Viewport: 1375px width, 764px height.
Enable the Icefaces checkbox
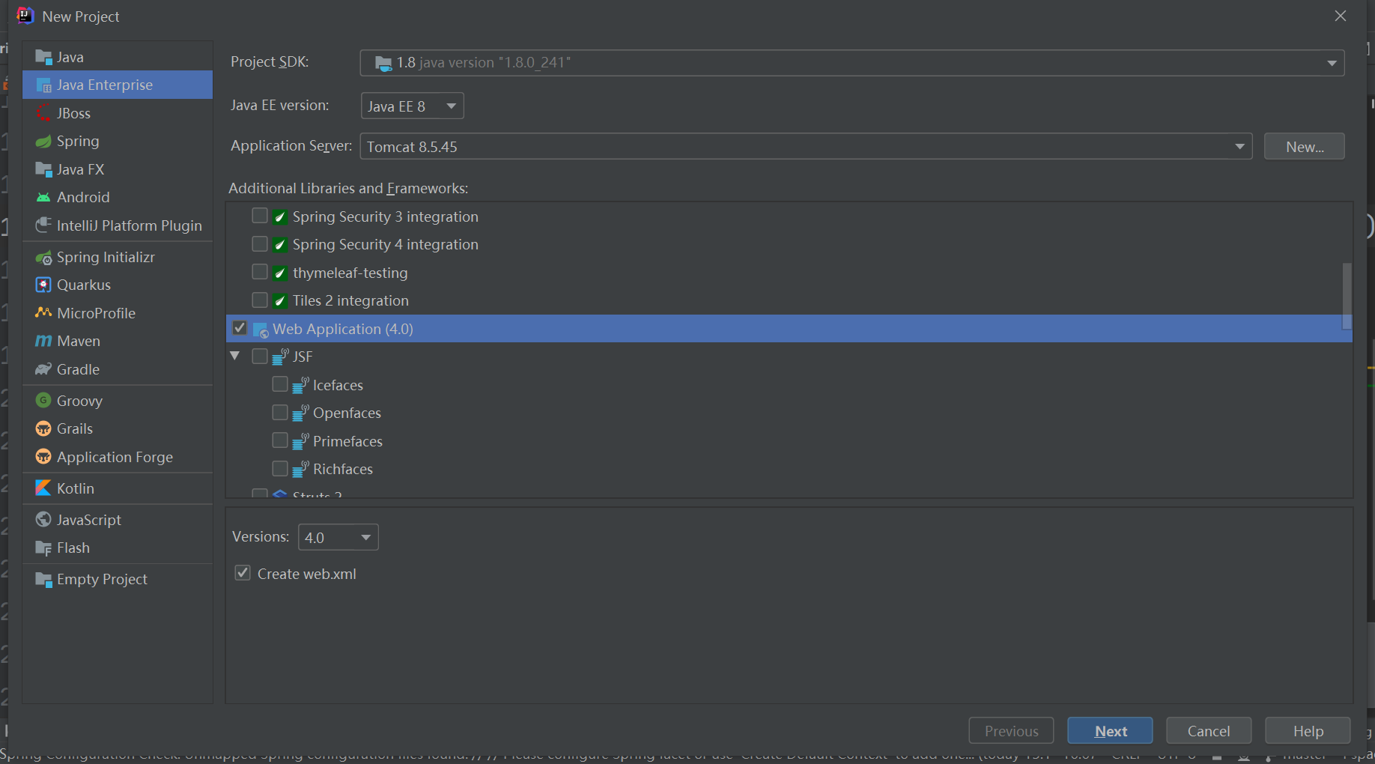tap(280, 384)
